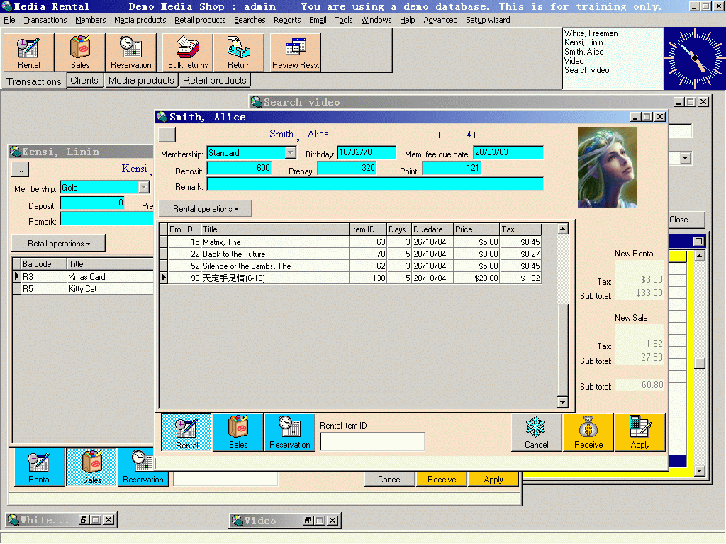Select the Sales icon in Smith, Alice window
726x544 pixels.
point(238,432)
